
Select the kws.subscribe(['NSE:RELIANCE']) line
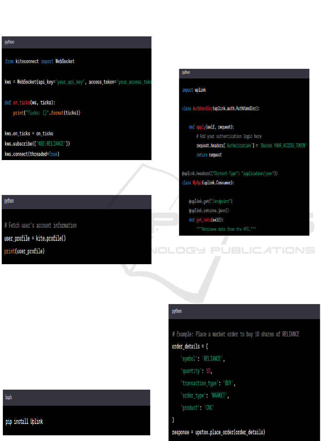37,144
